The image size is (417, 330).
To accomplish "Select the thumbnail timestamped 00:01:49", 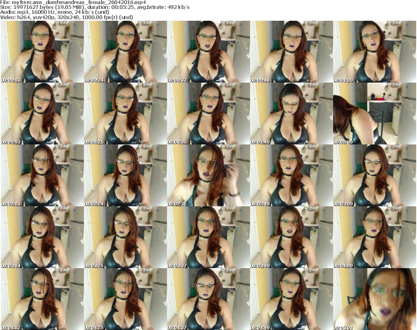I will (x=292, y=114).
